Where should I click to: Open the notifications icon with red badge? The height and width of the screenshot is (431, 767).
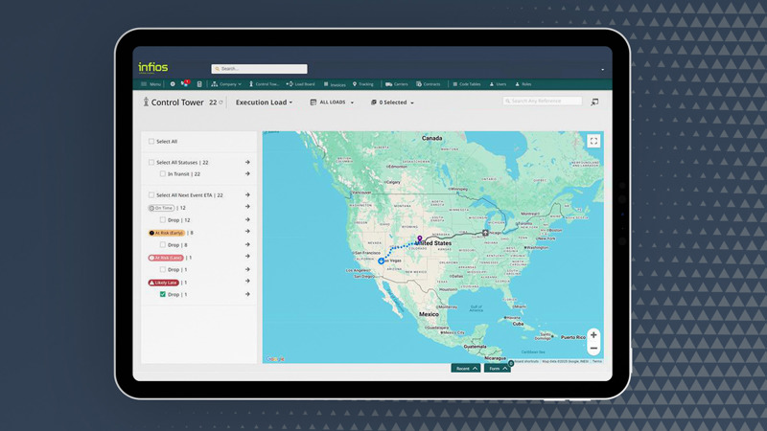point(186,84)
